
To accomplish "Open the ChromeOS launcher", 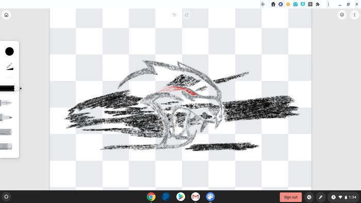I will click(6, 197).
